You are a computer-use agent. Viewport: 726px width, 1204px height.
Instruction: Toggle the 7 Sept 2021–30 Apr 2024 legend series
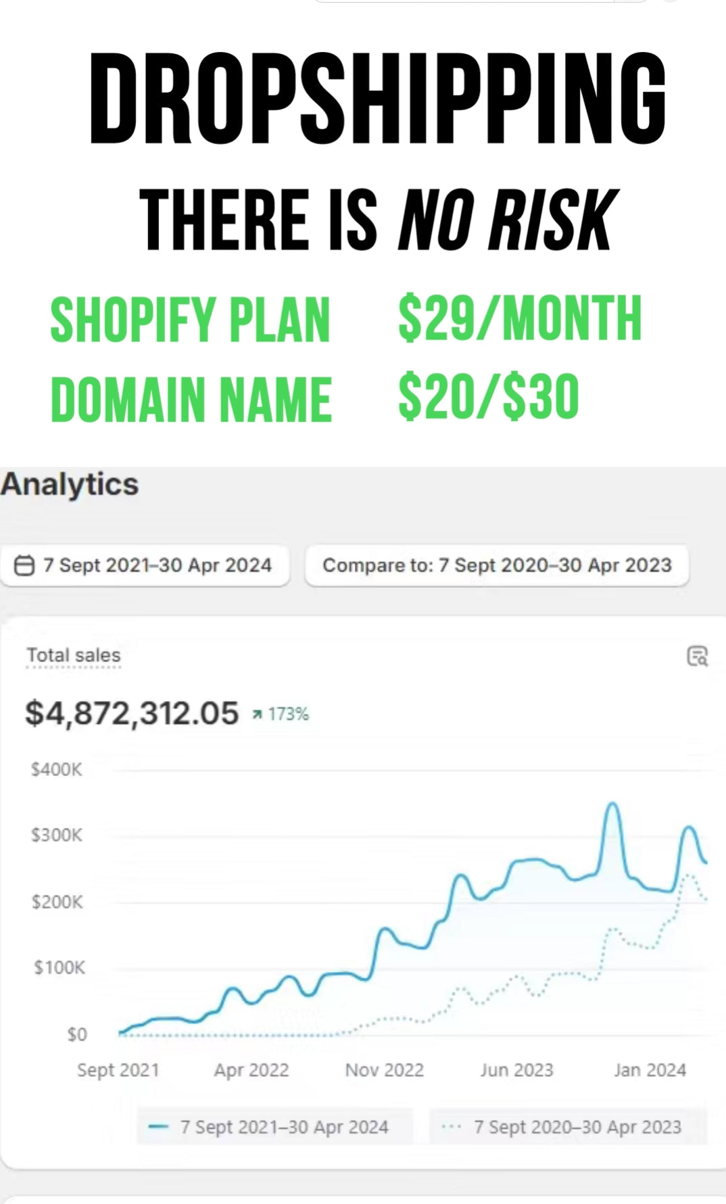(x=284, y=1127)
